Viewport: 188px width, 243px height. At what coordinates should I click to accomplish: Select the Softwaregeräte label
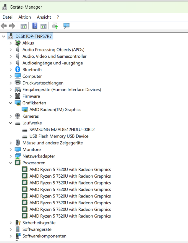click(37, 229)
